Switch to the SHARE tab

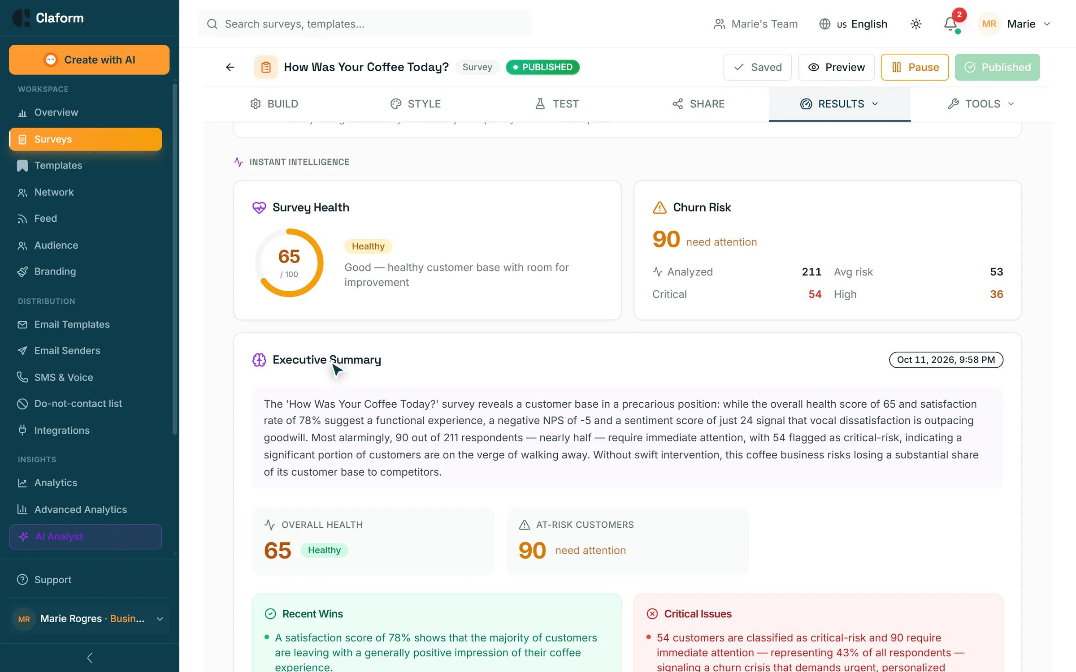click(x=698, y=104)
